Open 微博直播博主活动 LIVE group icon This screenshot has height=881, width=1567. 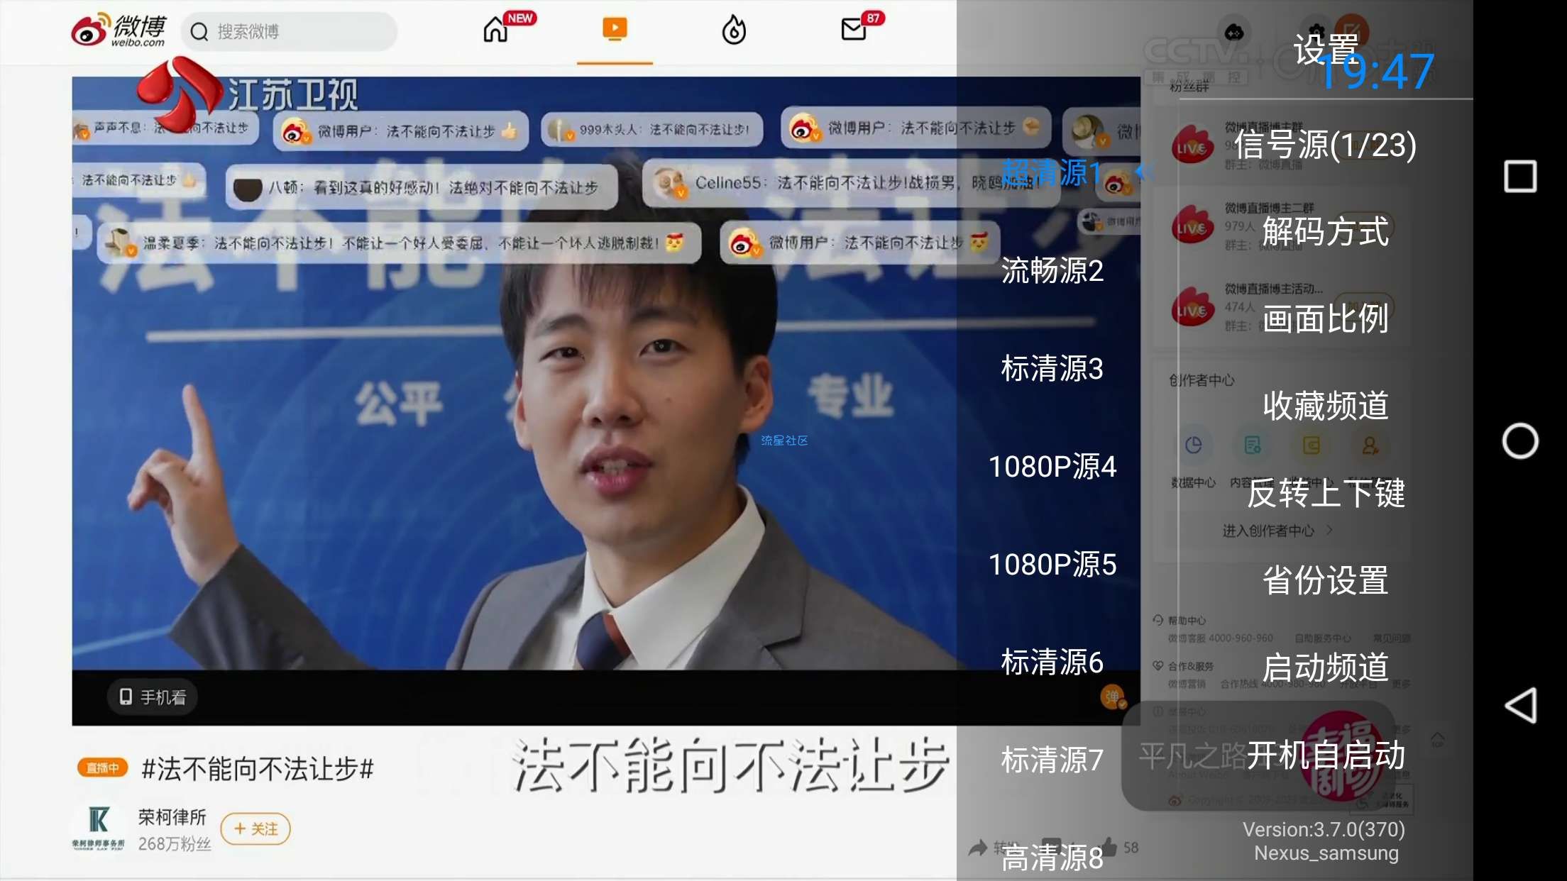pyautogui.click(x=1192, y=307)
